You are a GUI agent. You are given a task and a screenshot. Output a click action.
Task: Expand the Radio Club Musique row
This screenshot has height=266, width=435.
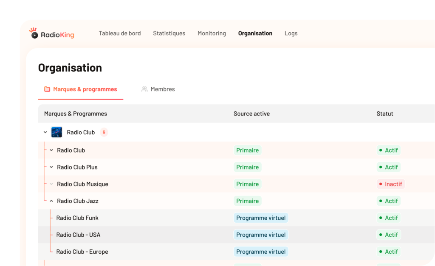[x=51, y=184]
